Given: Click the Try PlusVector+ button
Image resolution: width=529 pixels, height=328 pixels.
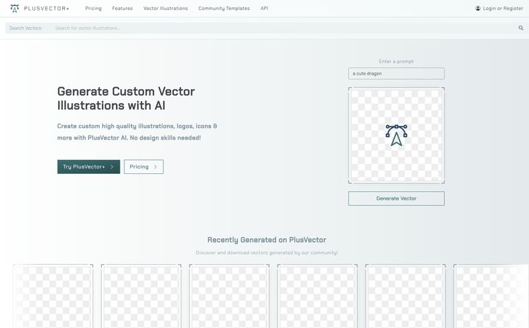Looking at the screenshot, I should 89,167.
